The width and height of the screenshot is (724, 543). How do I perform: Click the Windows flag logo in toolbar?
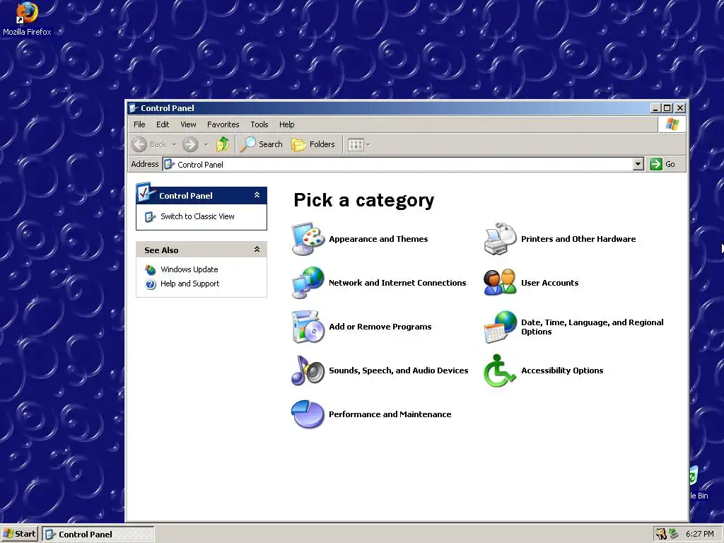coord(672,124)
